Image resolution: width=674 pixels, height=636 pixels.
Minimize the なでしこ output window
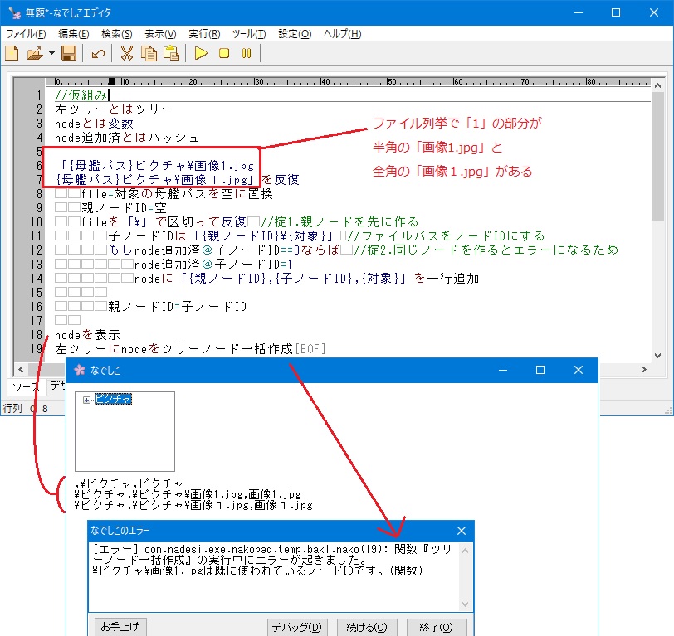[503, 370]
